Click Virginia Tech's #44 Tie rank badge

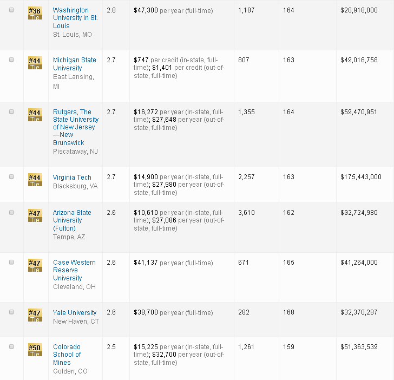coord(35,180)
